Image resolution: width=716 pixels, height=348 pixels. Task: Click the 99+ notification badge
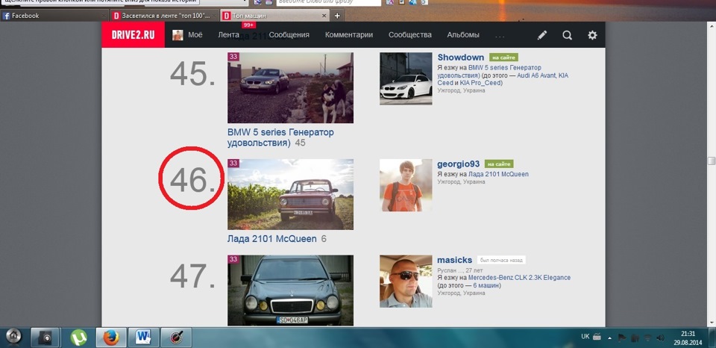[248, 25]
